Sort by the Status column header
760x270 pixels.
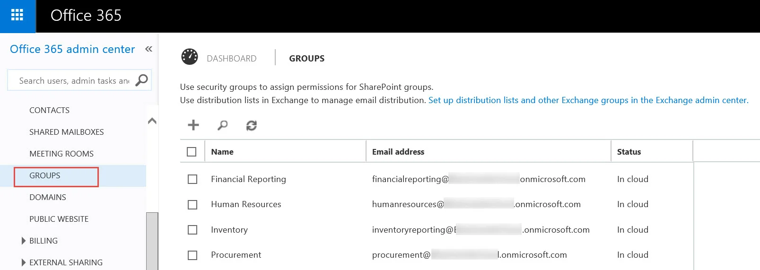(x=629, y=152)
